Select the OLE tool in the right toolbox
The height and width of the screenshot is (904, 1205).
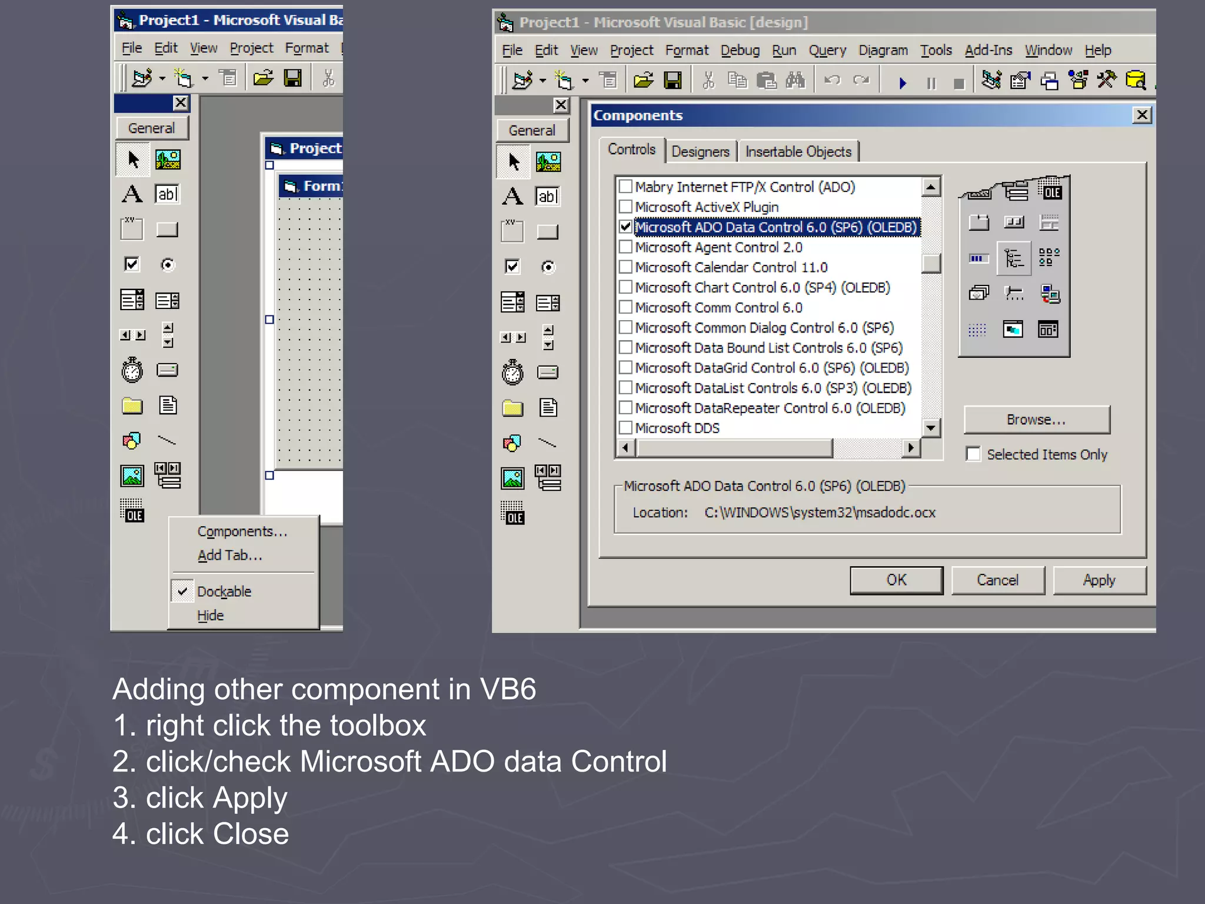coord(512,513)
